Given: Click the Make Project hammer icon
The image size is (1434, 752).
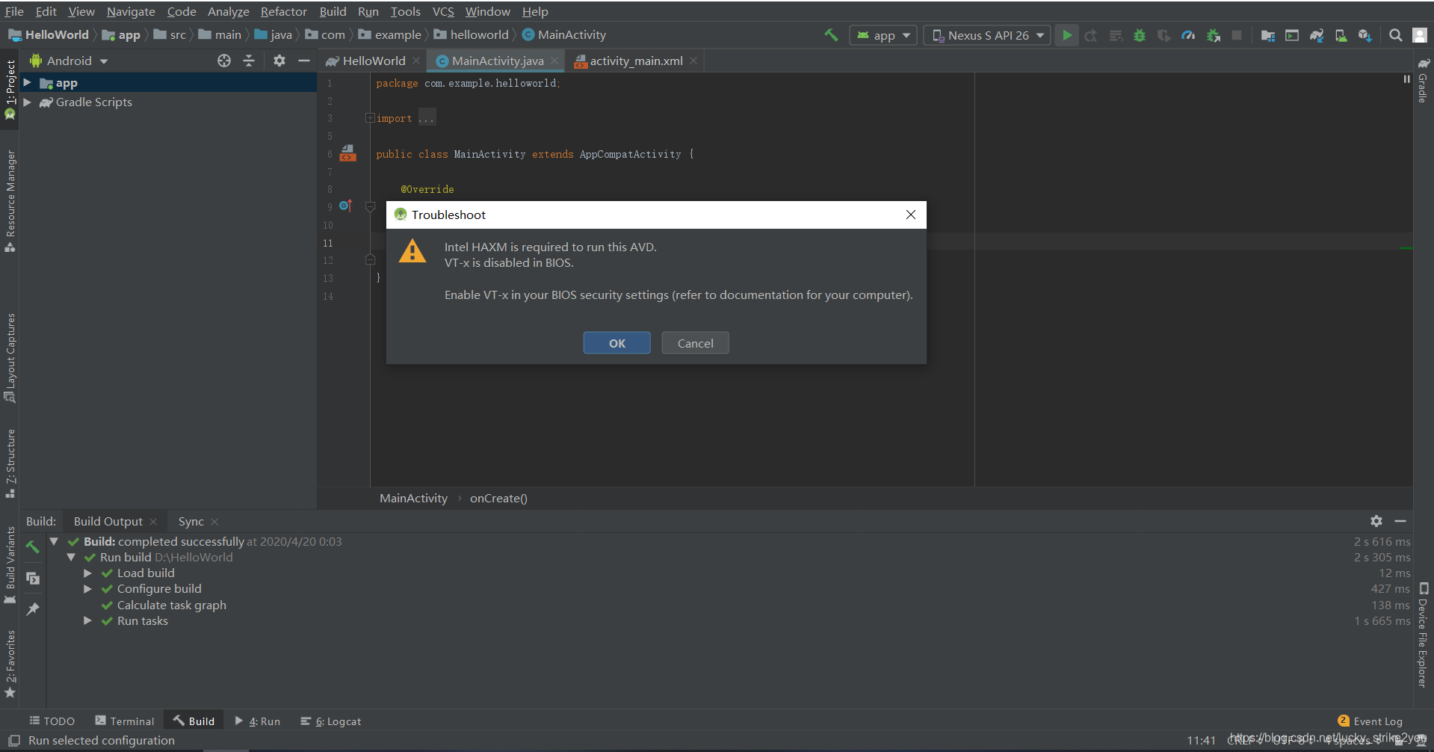Looking at the screenshot, I should tap(830, 35).
